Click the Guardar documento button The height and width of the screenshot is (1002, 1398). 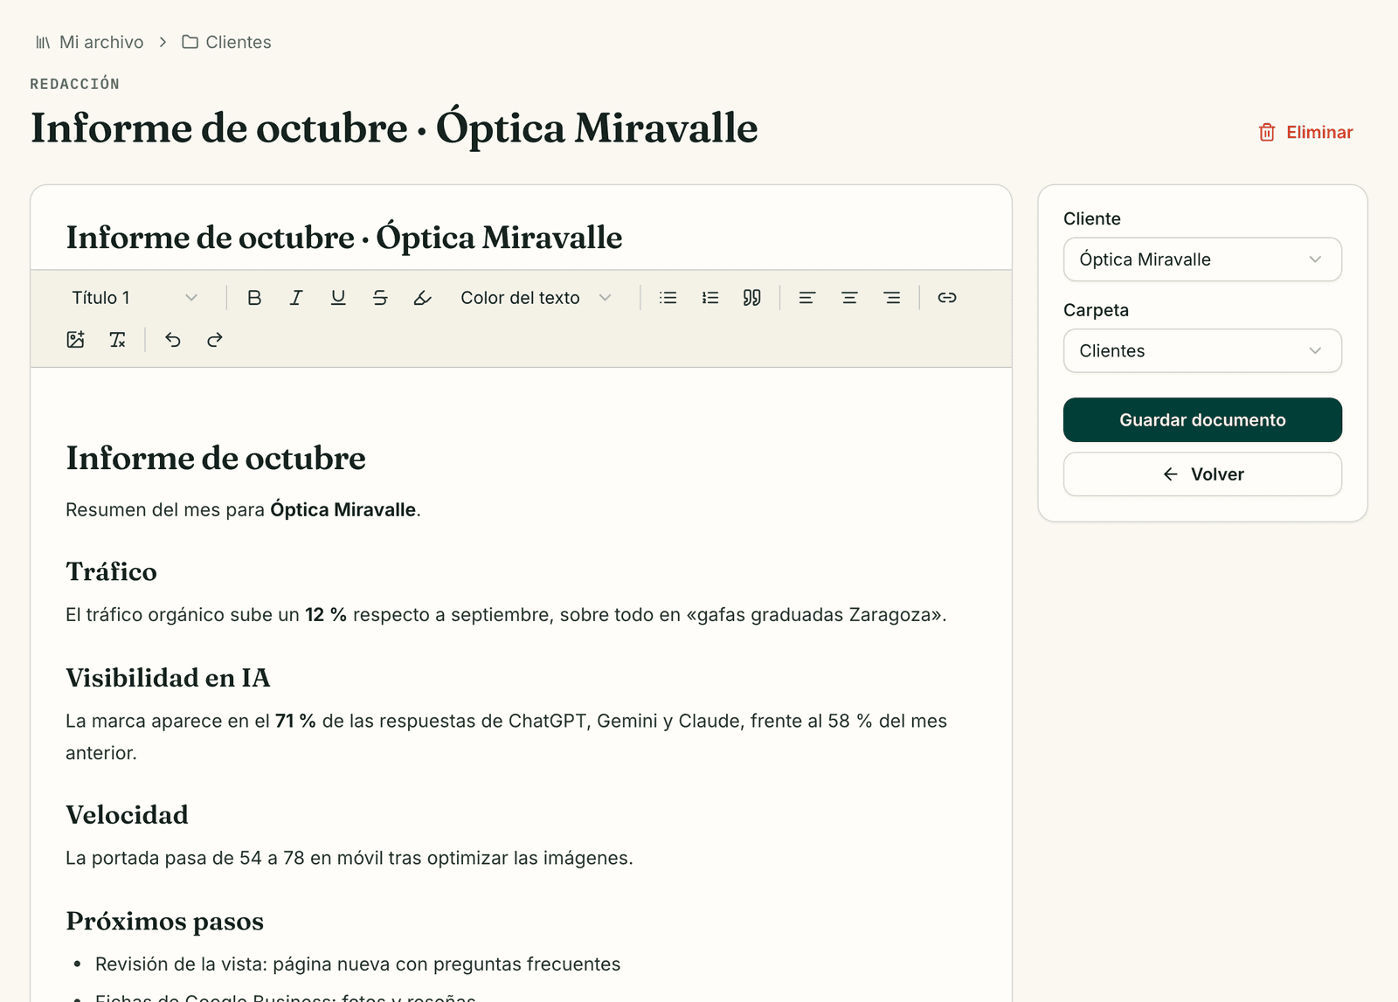[1202, 420]
